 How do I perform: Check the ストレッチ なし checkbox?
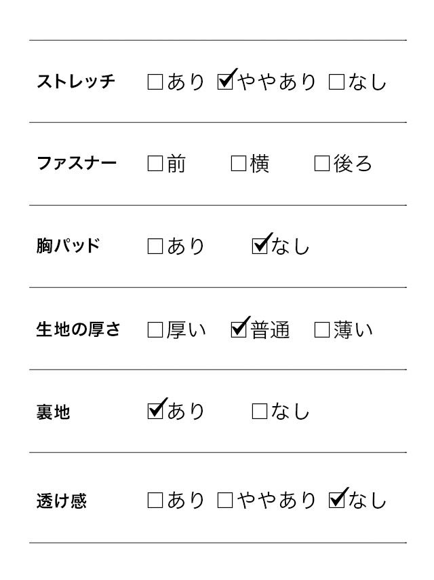(x=336, y=82)
